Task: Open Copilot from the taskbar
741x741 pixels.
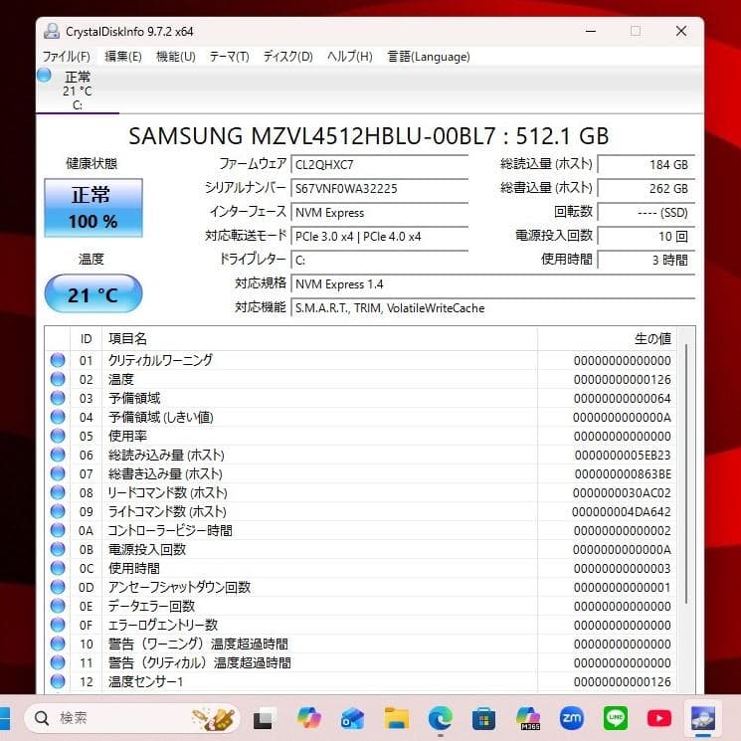Action: 309,718
